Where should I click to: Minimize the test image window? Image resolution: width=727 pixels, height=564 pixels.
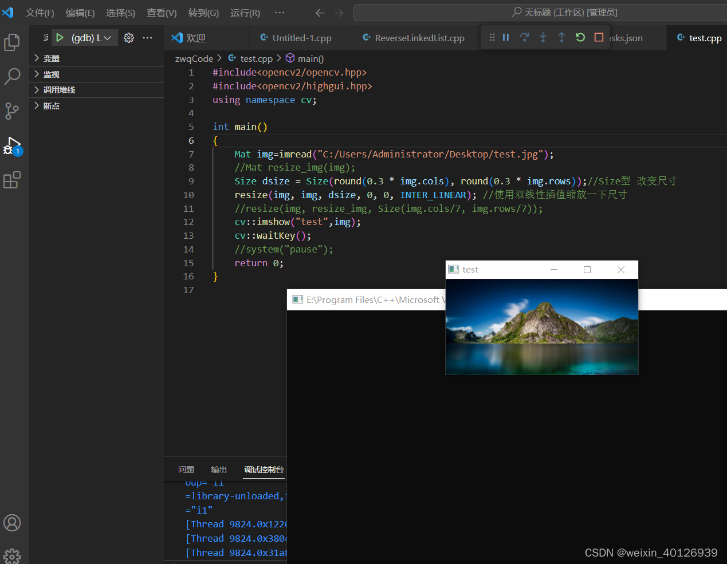tap(554, 270)
